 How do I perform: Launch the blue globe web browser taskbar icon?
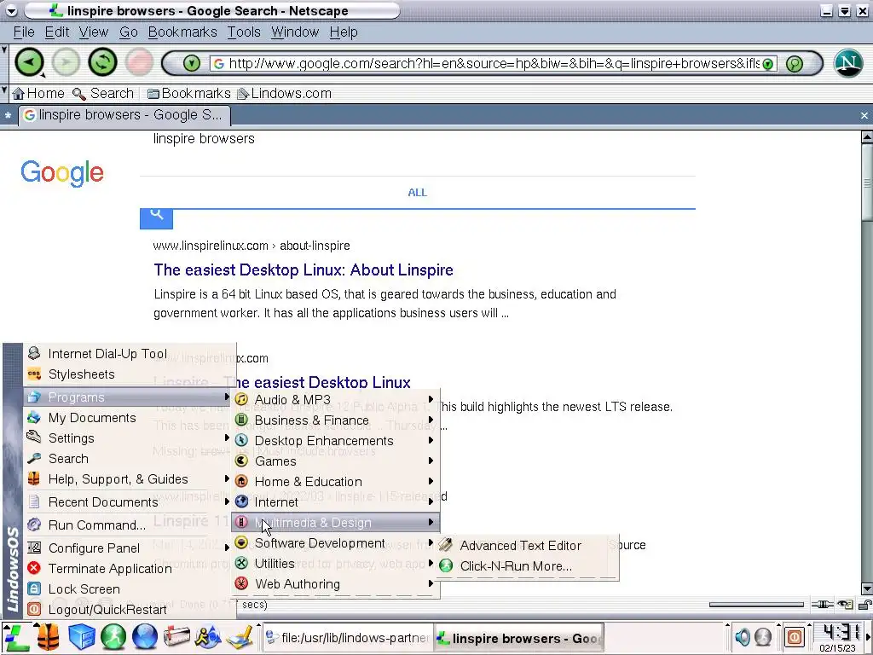145,637
